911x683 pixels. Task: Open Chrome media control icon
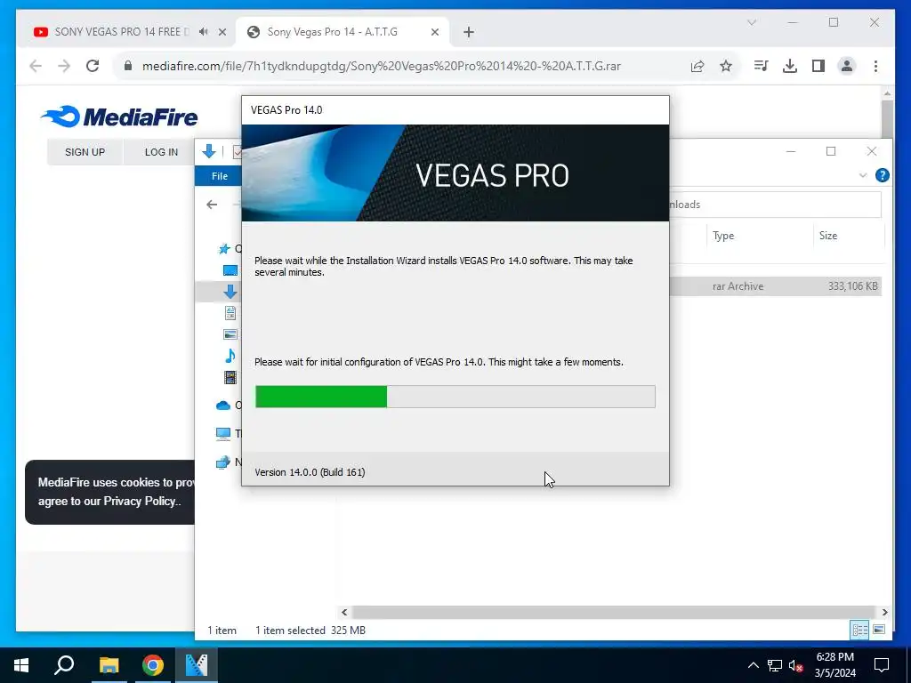coord(761,66)
